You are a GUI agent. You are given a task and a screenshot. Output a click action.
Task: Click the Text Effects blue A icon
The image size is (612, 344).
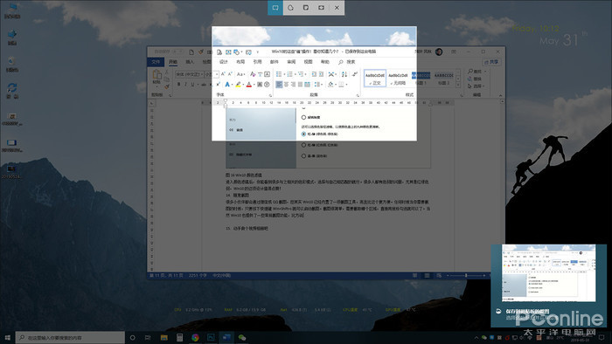(x=227, y=84)
